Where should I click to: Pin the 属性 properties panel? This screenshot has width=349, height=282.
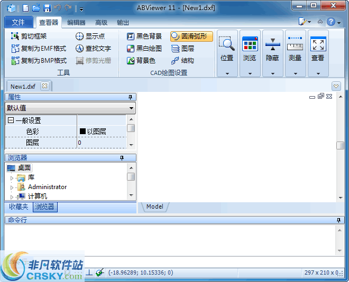coord(130,97)
